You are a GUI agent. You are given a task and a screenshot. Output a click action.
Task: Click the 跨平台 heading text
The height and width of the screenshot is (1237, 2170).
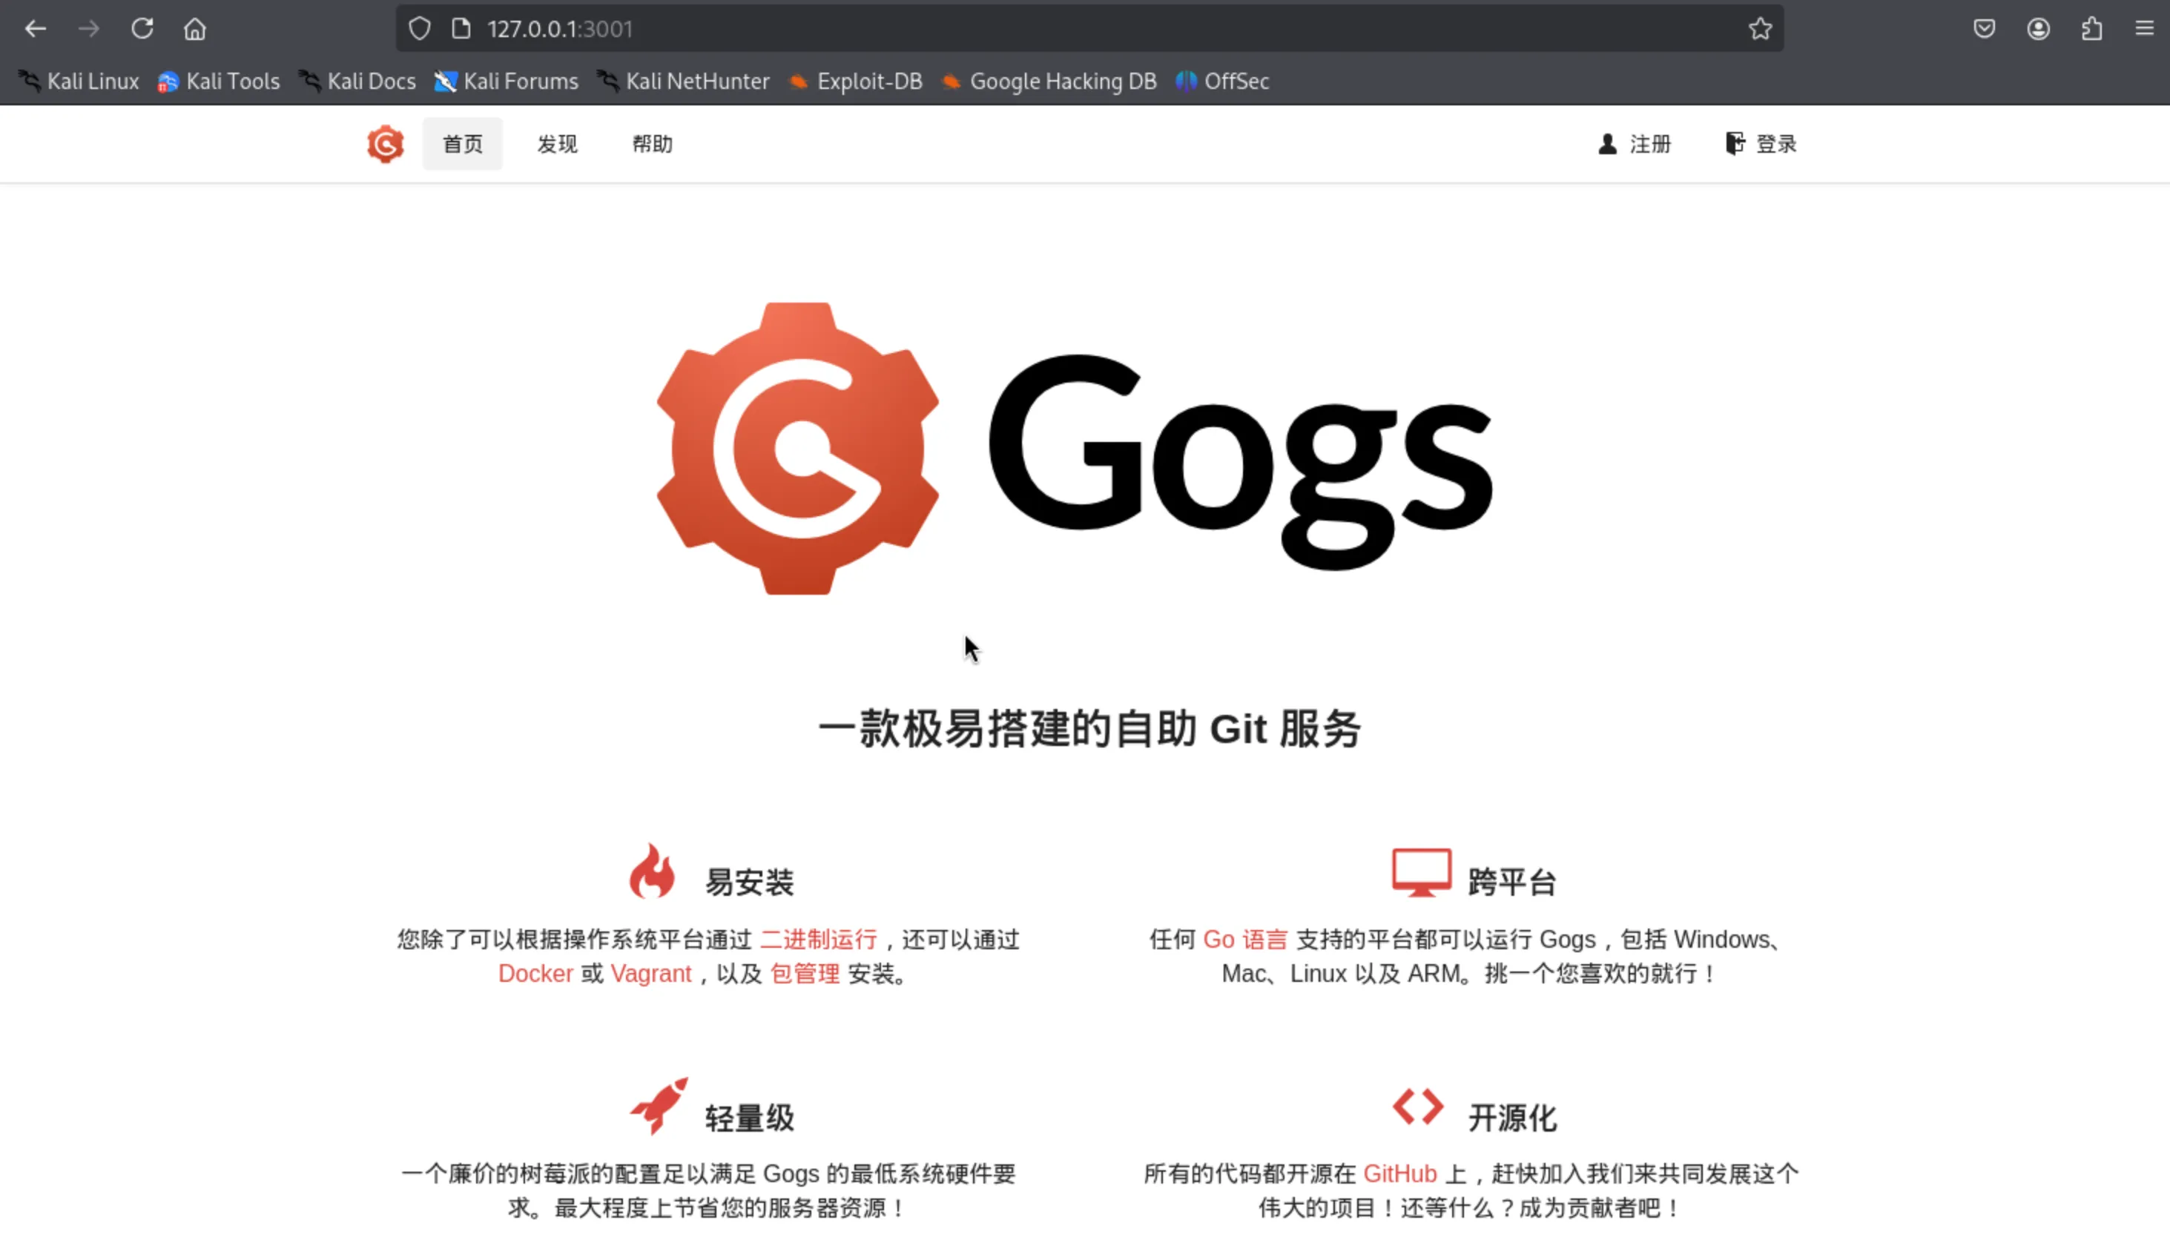(x=1511, y=882)
